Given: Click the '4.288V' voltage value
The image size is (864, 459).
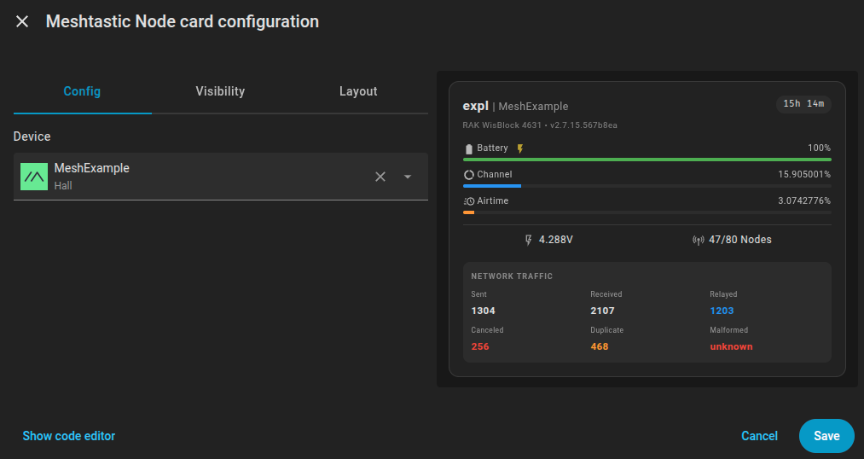Looking at the screenshot, I should [x=555, y=240].
